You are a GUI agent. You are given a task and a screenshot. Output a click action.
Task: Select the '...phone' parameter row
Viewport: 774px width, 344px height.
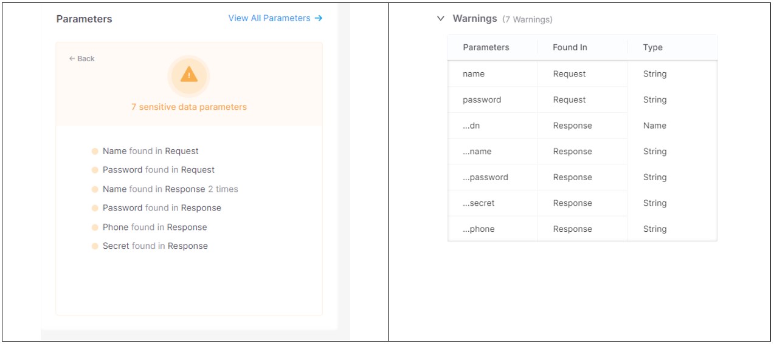(479, 229)
